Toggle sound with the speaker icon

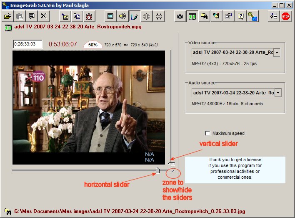tap(122, 16)
